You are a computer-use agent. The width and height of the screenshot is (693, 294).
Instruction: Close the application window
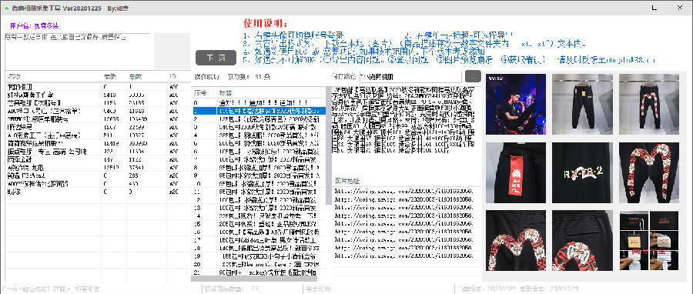pyautogui.click(x=680, y=8)
